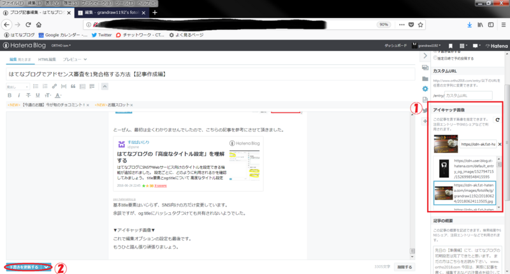Open the ダッシュボード link
Screen dimensions: 510x274
click(395, 46)
